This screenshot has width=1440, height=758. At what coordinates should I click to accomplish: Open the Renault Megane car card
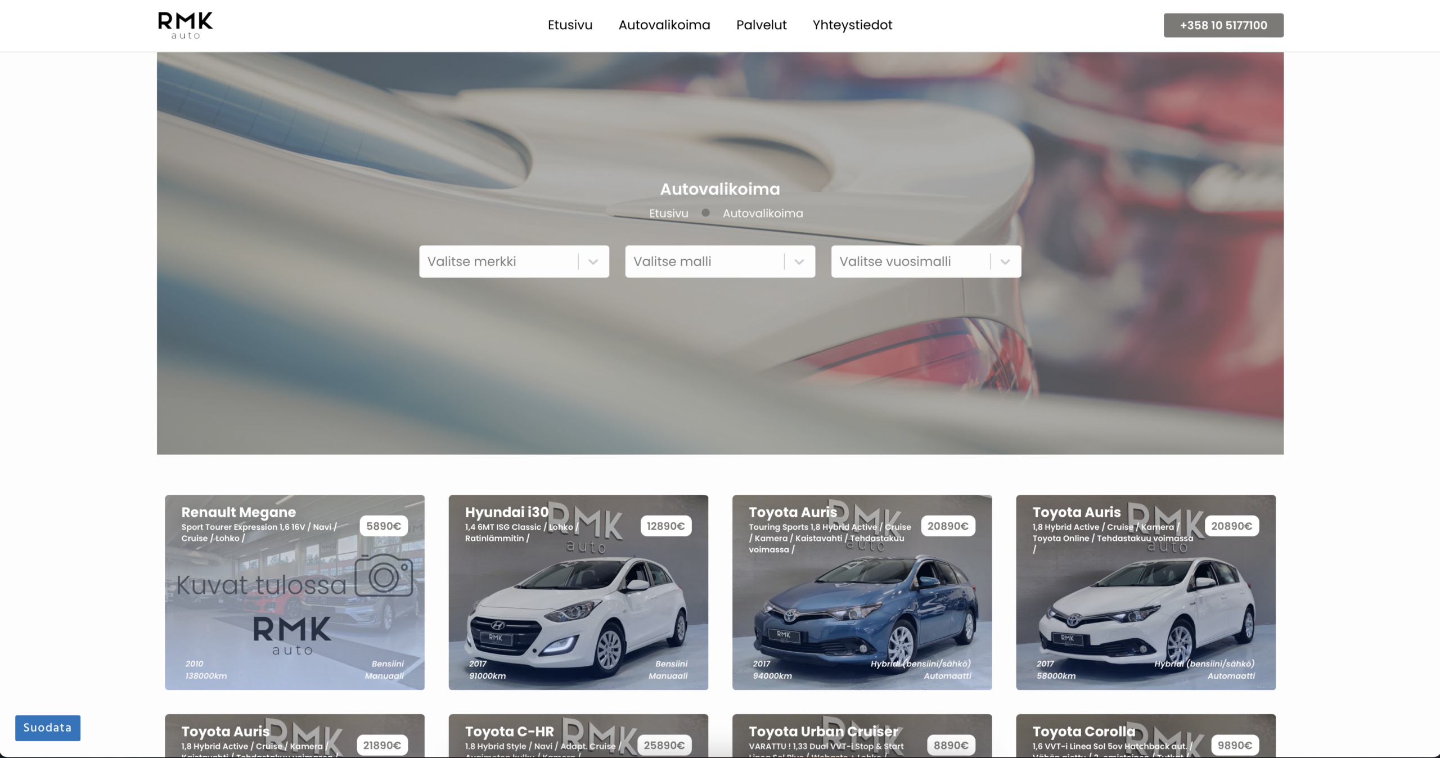pyautogui.click(x=295, y=593)
